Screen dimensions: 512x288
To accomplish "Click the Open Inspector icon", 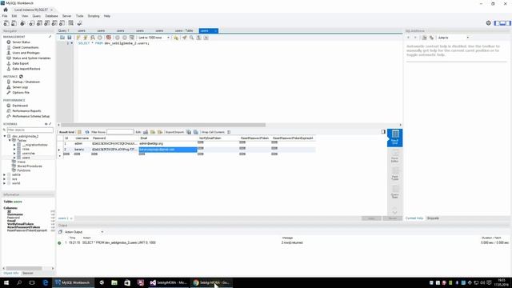I will click(x=22, y=23).
